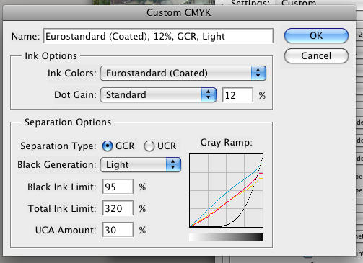
Task: Click the Dot Gain stepper arrows
Action: 209,94
